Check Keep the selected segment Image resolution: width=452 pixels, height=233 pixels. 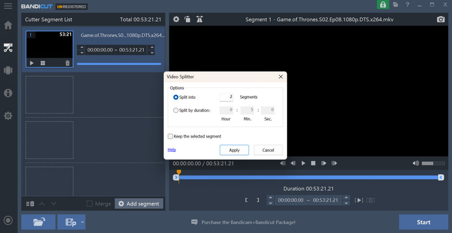tap(171, 136)
